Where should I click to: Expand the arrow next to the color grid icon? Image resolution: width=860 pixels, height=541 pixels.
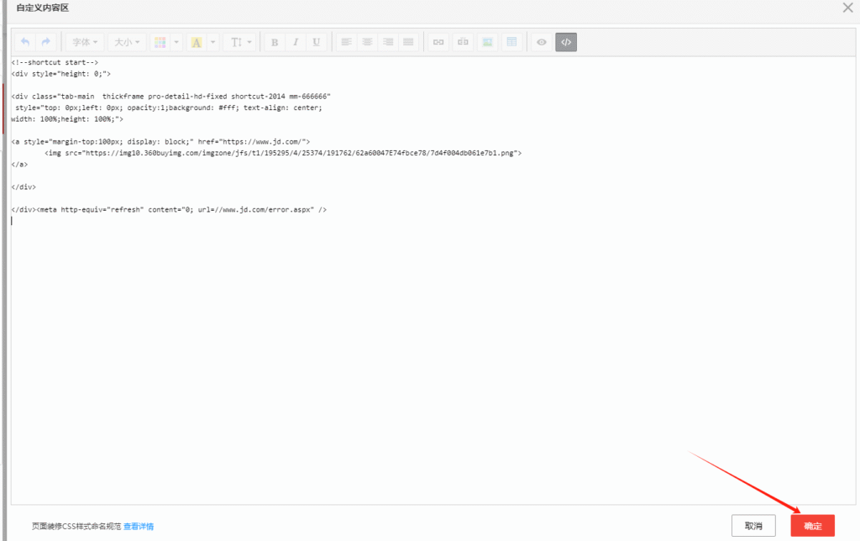point(176,42)
